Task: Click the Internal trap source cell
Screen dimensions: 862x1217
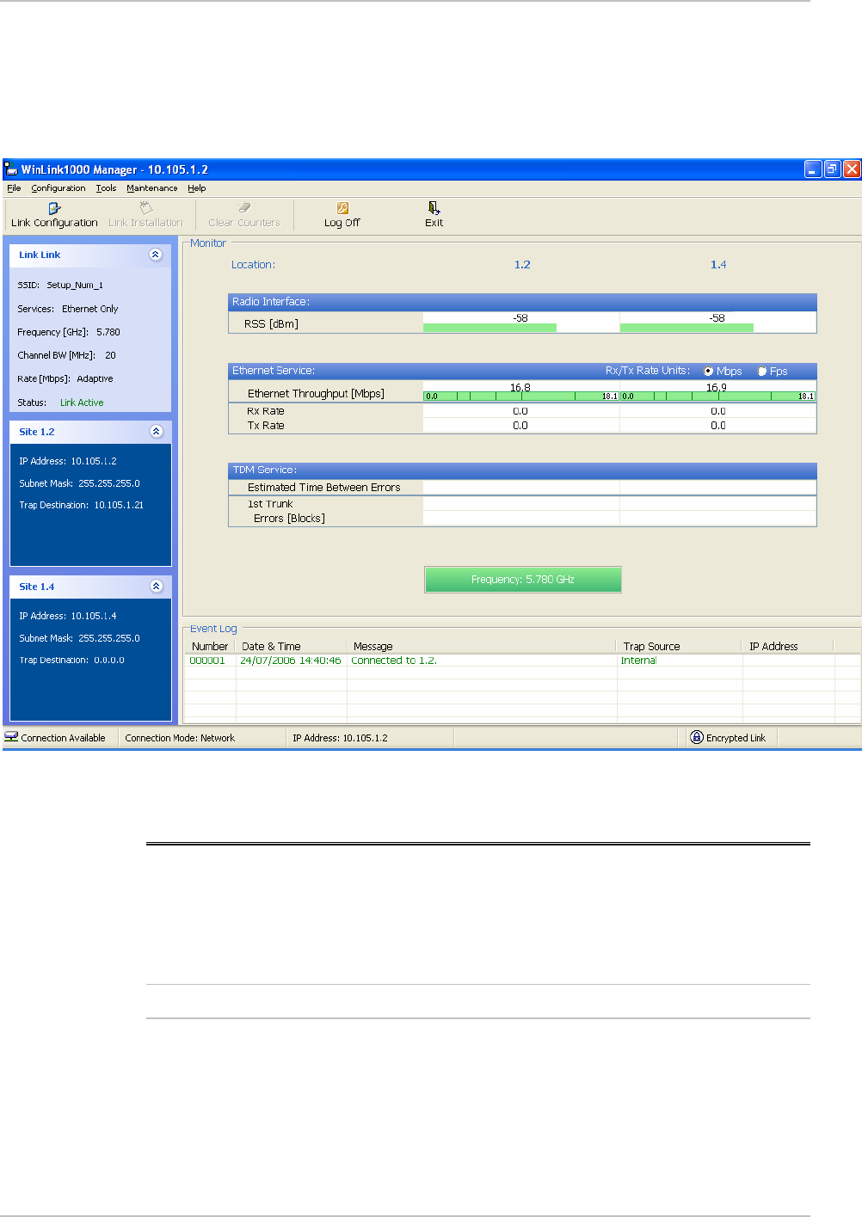Action: click(x=638, y=661)
